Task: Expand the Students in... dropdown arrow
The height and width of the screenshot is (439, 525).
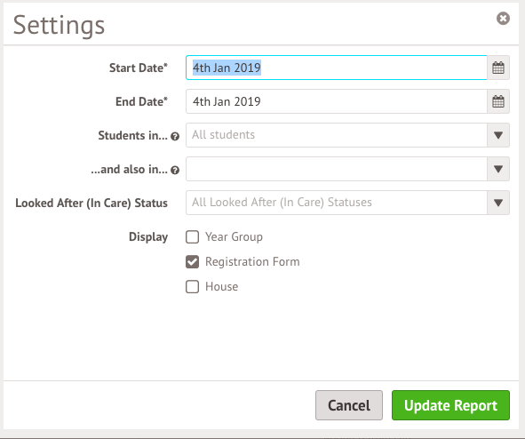Action: point(498,135)
